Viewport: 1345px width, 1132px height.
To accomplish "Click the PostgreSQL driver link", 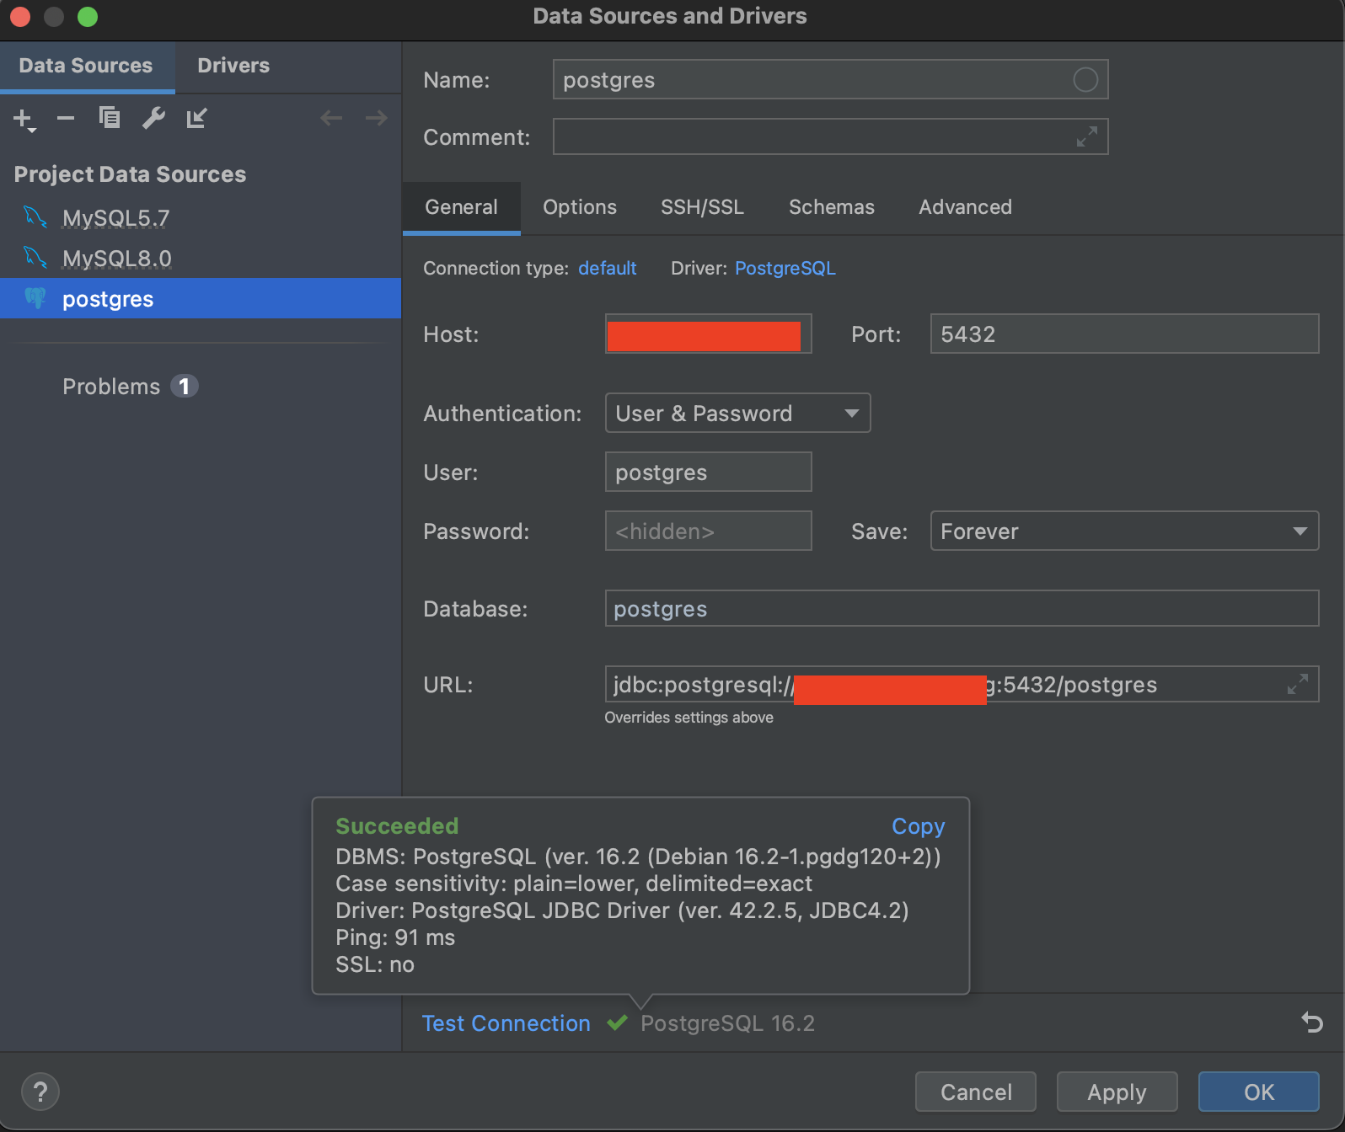I will pos(785,268).
